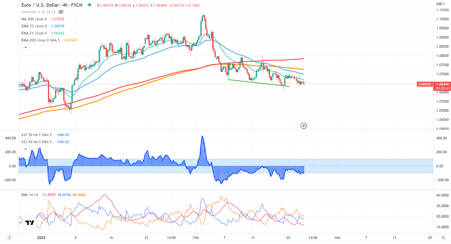Click the Ichimoku 9 26 52 26 legend label
Viewport: 451px width, 244px height.
(38, 12)
